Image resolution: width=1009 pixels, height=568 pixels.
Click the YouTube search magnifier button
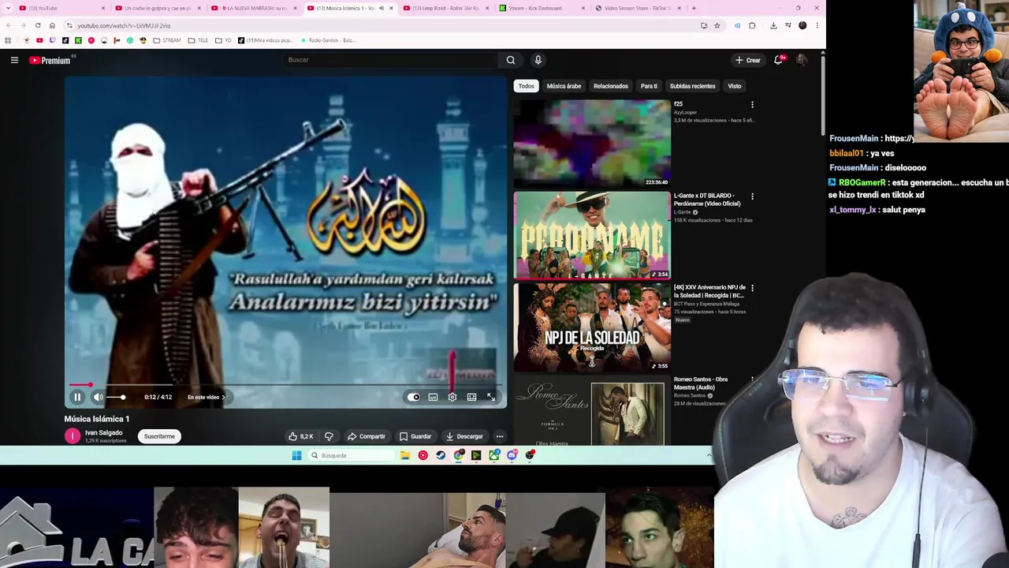511,60
